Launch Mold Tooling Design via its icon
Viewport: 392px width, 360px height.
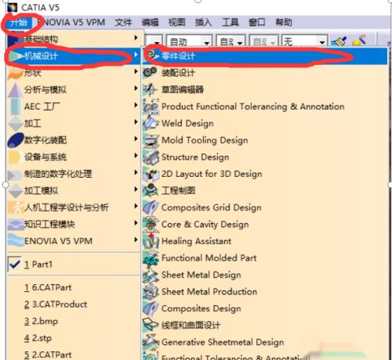[x=151, y=140]
